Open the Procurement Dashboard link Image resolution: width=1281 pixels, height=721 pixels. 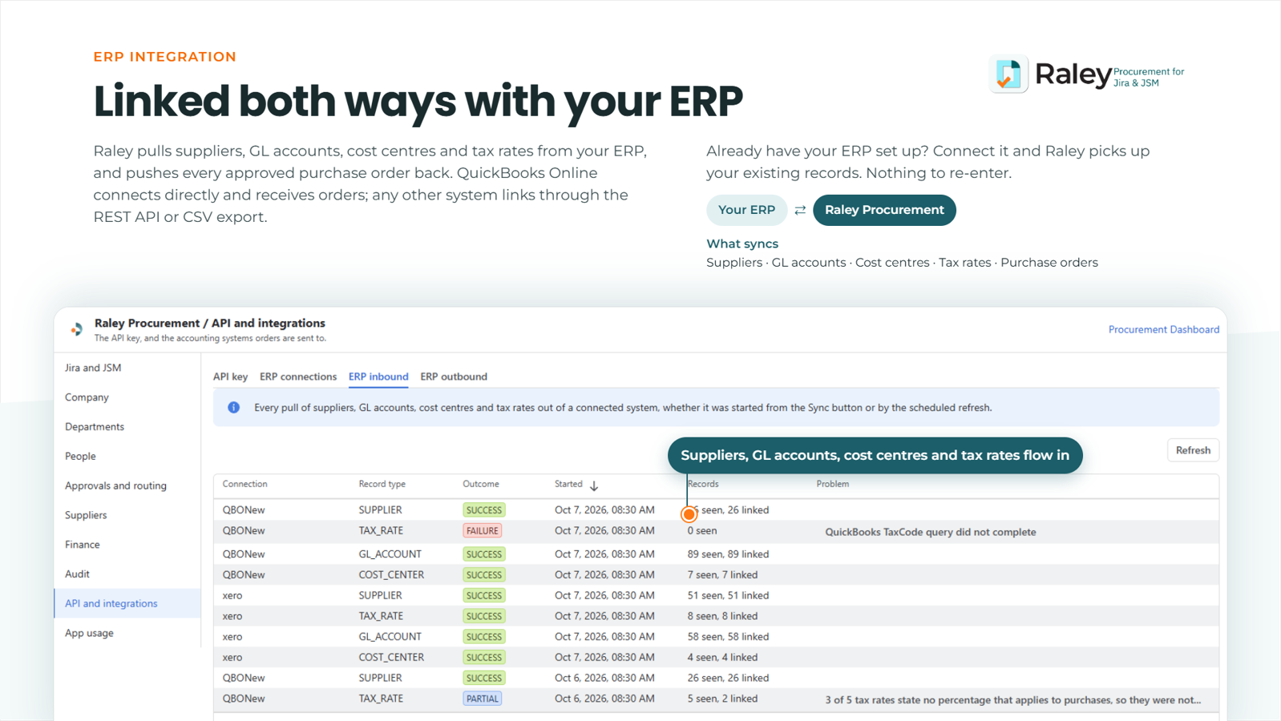click(1164, 329)
